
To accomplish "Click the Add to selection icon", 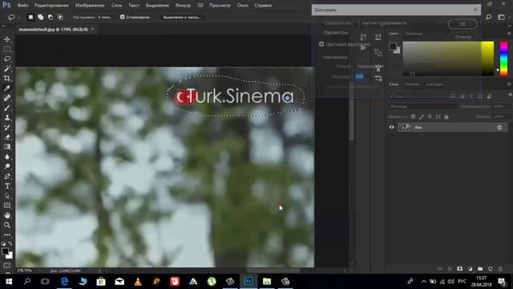I will [40, 17].
